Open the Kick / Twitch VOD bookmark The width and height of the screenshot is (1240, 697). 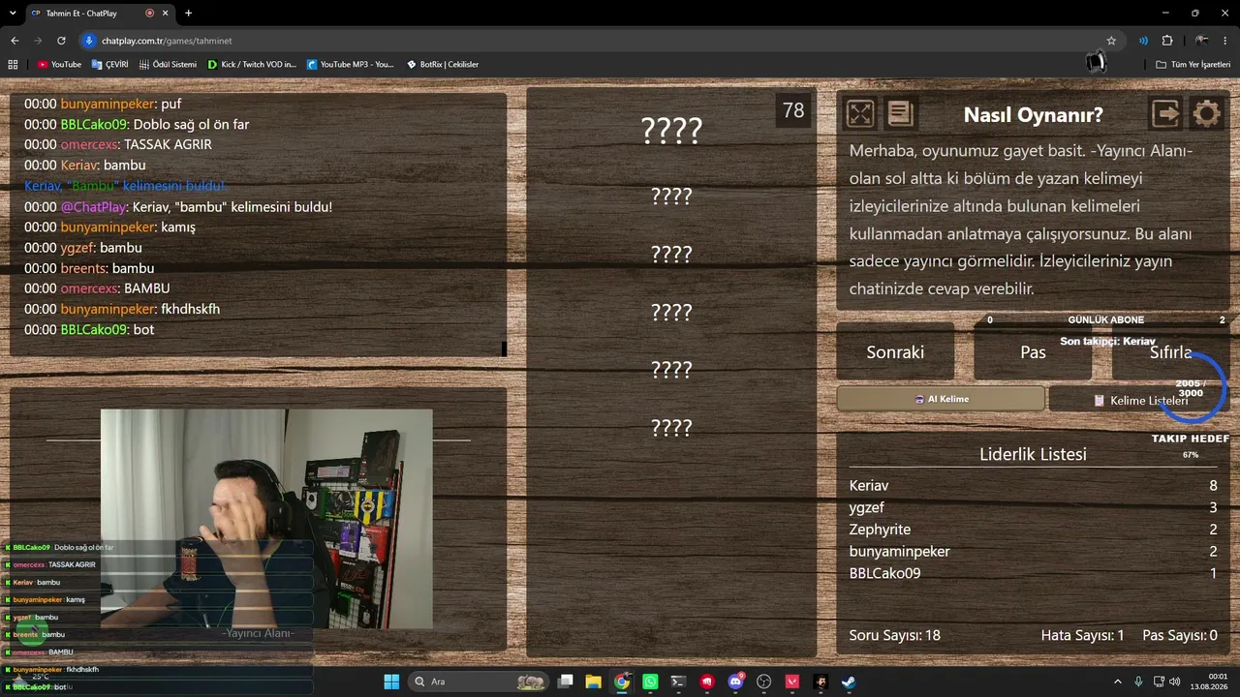[252, 65]
